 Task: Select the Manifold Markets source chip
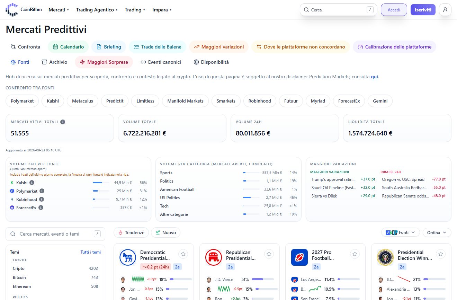click(x=185, y=101)
